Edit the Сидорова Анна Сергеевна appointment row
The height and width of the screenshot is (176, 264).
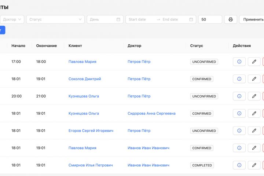click(x=254, y=113)
